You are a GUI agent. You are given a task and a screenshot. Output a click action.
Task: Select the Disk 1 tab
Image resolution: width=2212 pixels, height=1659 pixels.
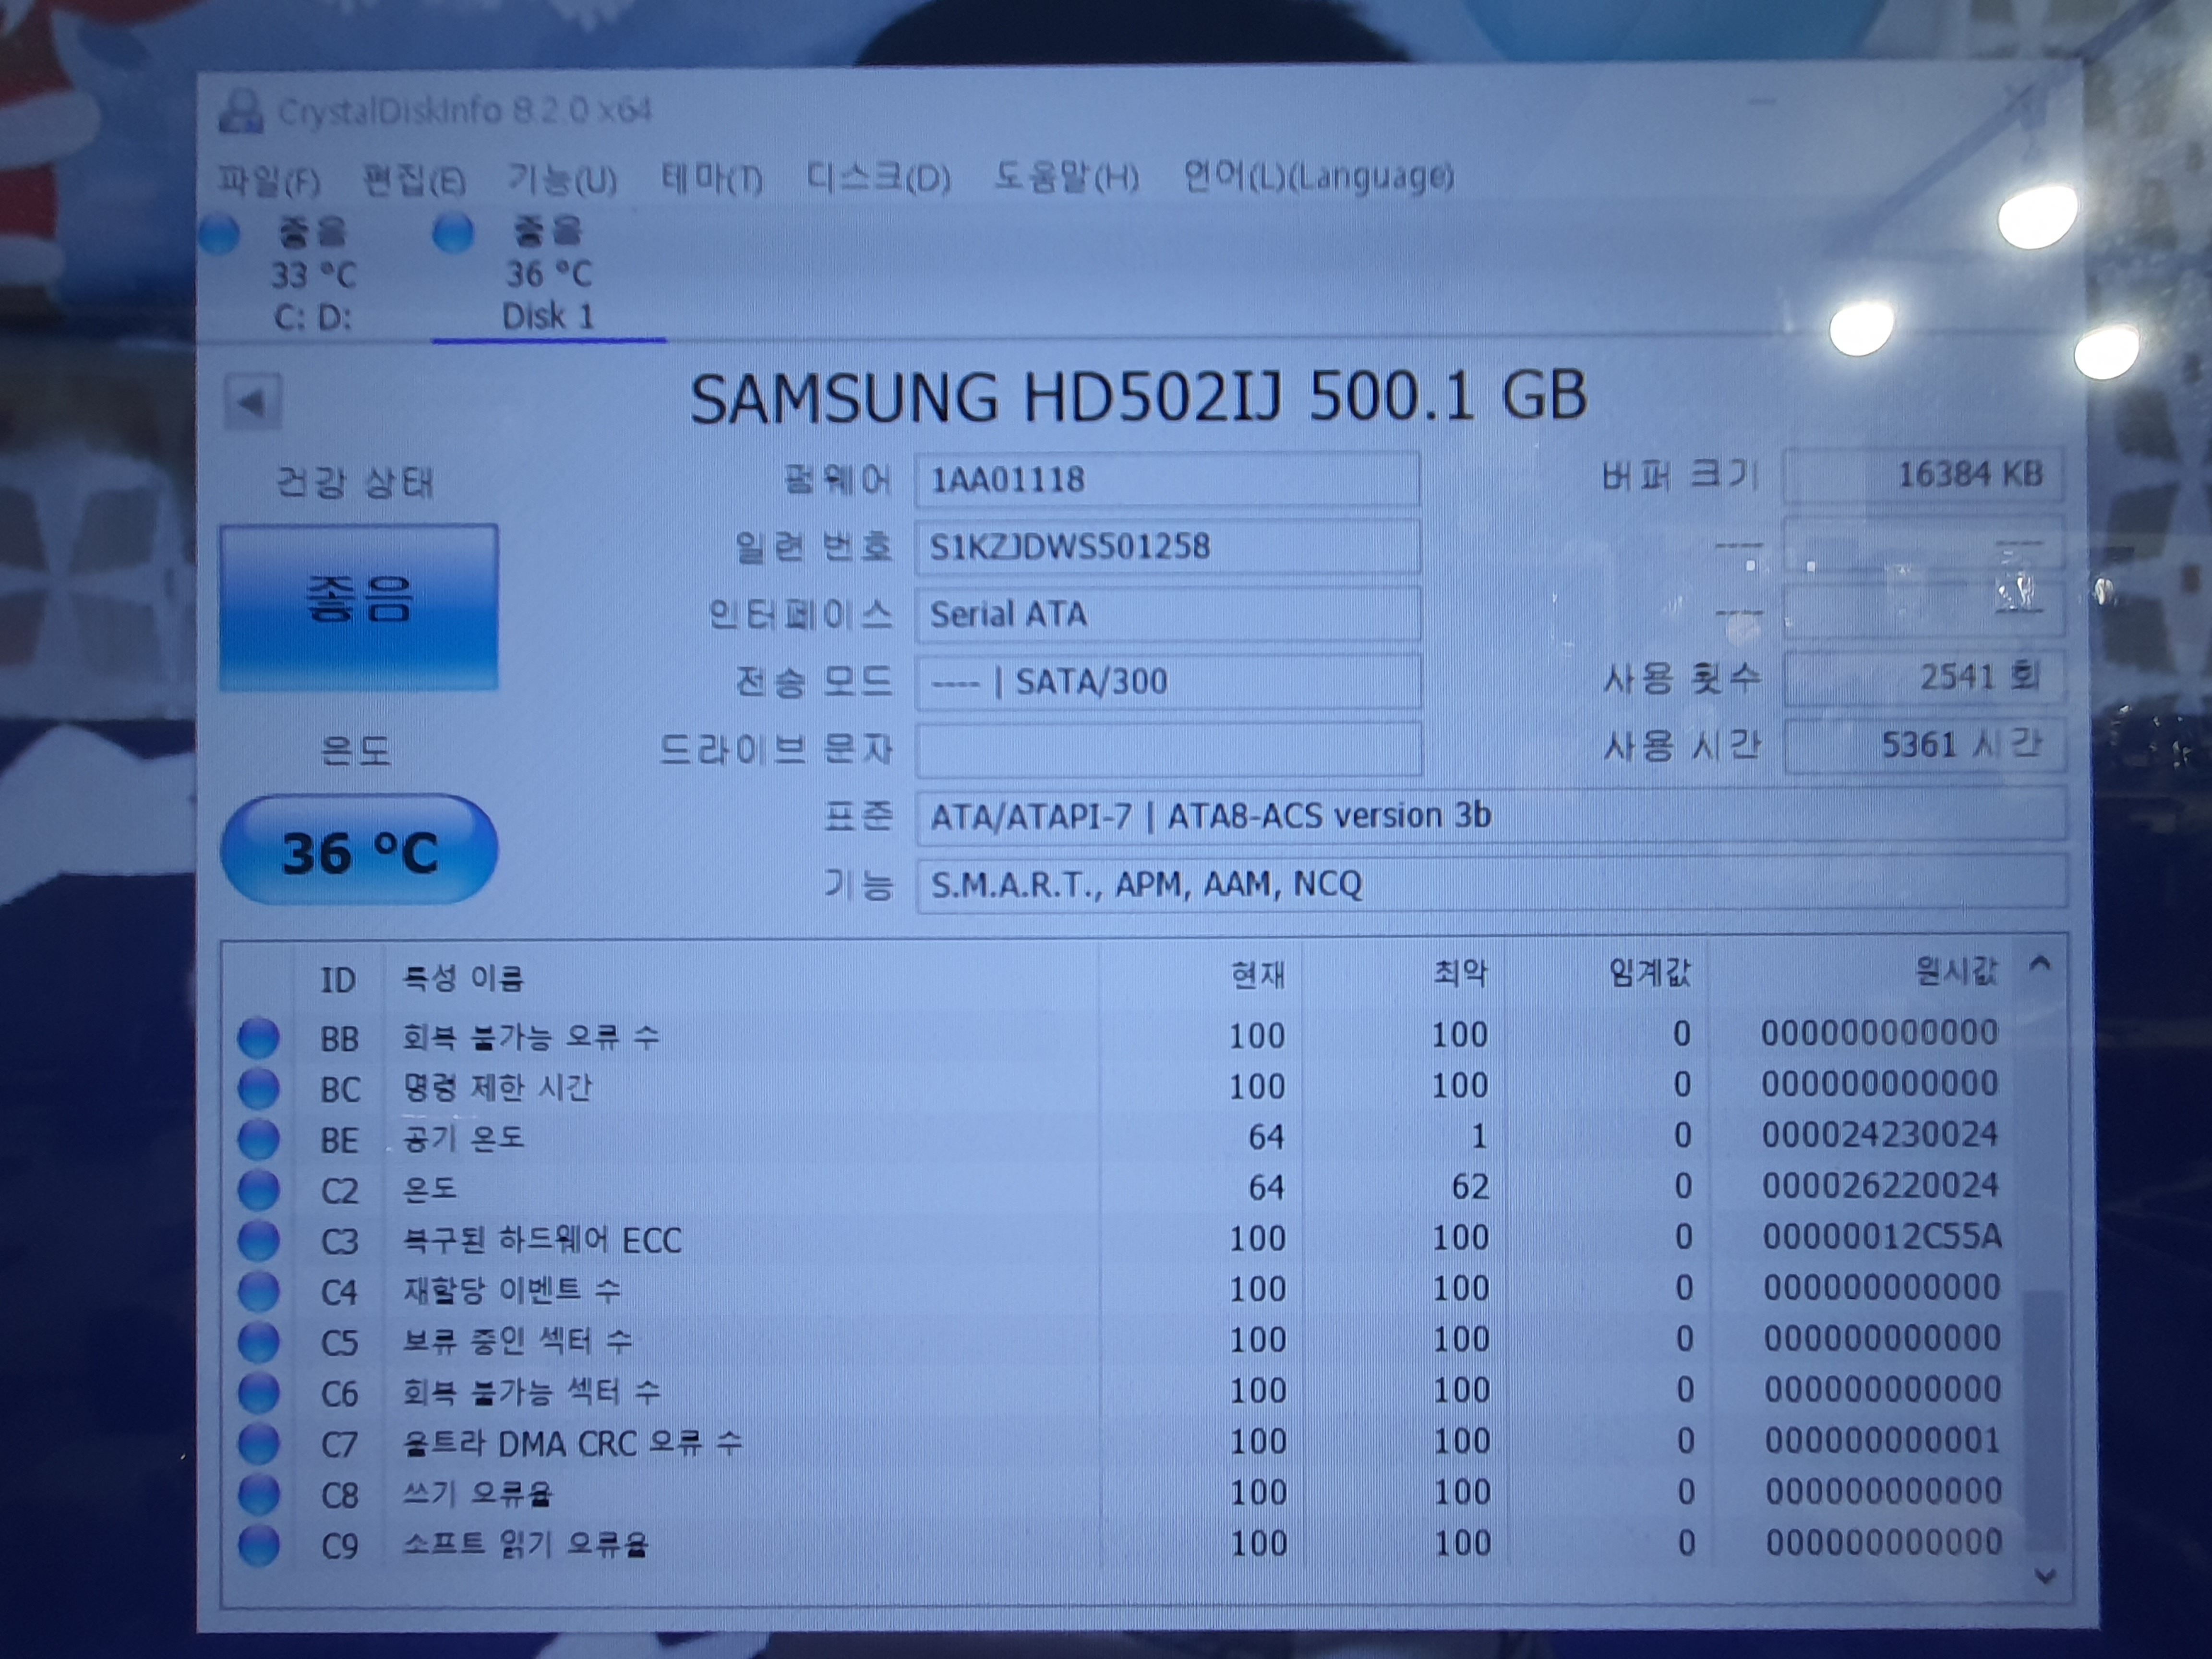tap(548, 274)
